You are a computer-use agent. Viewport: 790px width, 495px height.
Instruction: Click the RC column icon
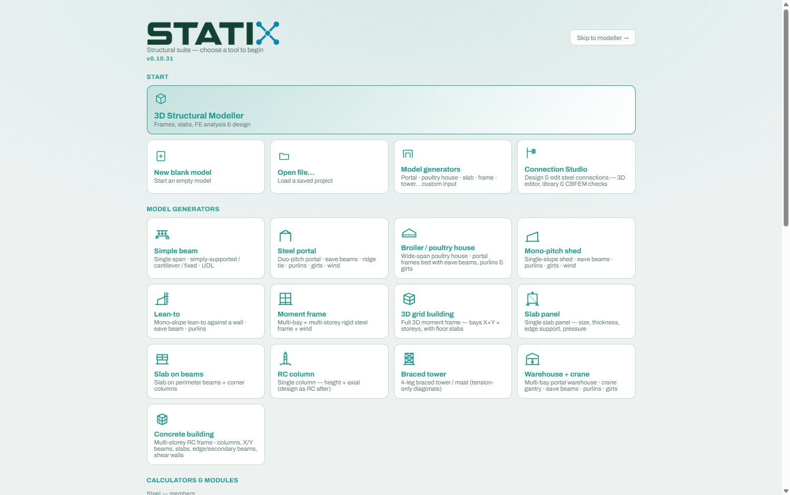coord(285,359)
